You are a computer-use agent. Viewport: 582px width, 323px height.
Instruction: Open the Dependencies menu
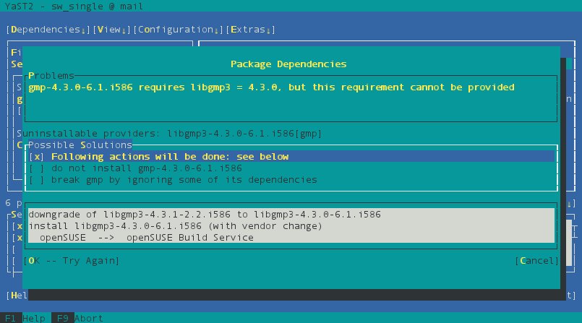pos(45,30)
